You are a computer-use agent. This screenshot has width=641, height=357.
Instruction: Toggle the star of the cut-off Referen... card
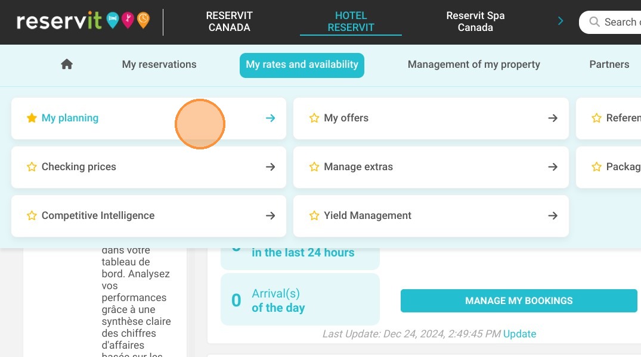[x=596, y=118]
